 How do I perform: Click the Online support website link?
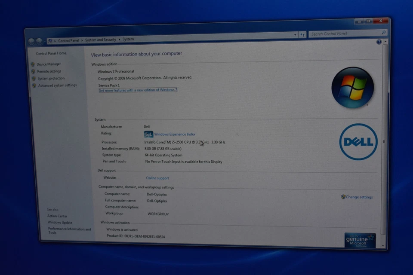[x=157, y=178]
